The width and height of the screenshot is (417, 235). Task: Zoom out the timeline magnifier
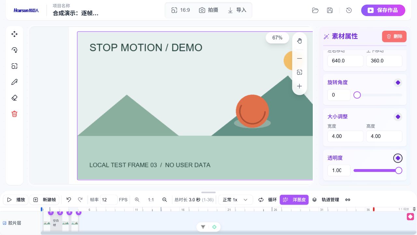point(165,200)
